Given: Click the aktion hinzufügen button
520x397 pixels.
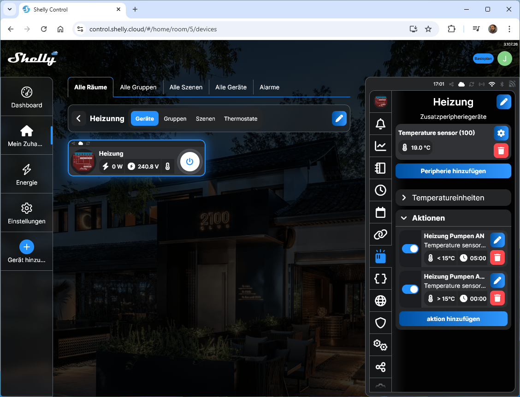Looking at the screenshot, I should click(x=453, y=319).
